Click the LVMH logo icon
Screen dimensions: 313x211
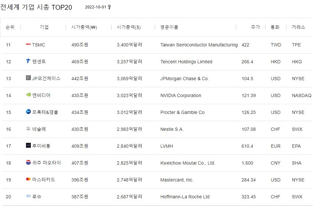pyautogui.click(x=28, y=145)
